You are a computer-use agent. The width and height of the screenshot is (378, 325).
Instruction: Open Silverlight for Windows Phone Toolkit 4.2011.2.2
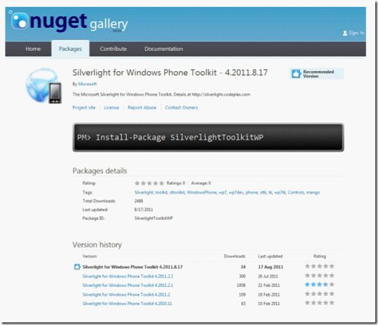(x=128, y=276)
